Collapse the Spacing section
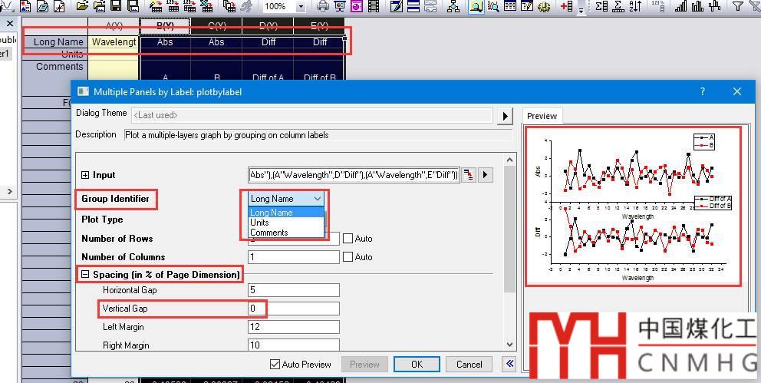The image size is (761, 383). 85,275
